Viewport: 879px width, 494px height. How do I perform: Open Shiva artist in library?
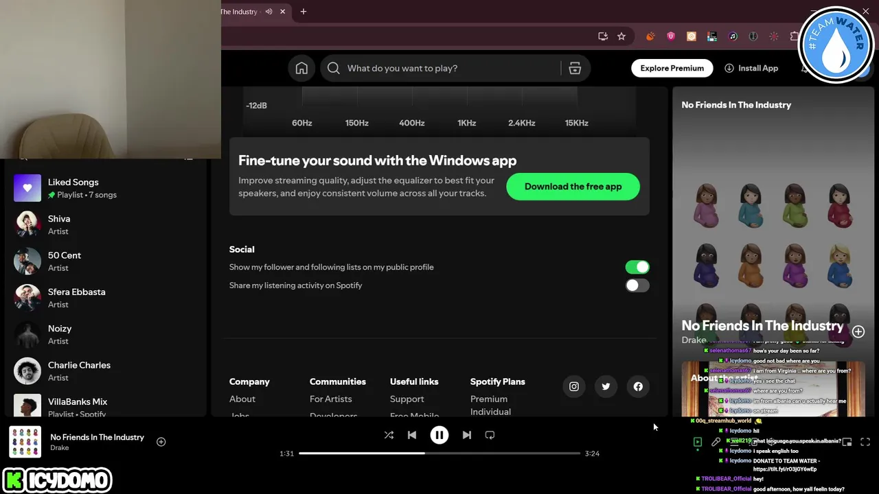click(x=104, y=224)
